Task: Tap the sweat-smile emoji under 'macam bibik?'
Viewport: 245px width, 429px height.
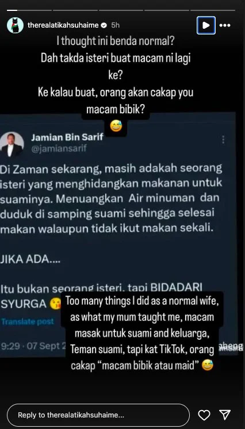Action: [116, 127]
